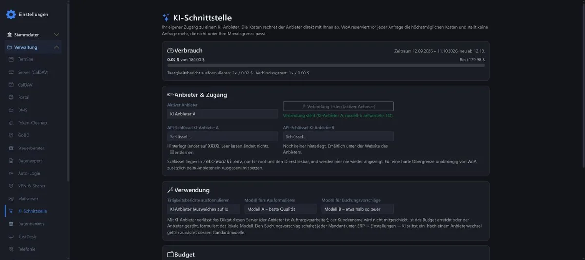The width and height of the screenshot is (585, 260).
Task: Click the green "Verbindung steht" status message
Action: (338, 116)
